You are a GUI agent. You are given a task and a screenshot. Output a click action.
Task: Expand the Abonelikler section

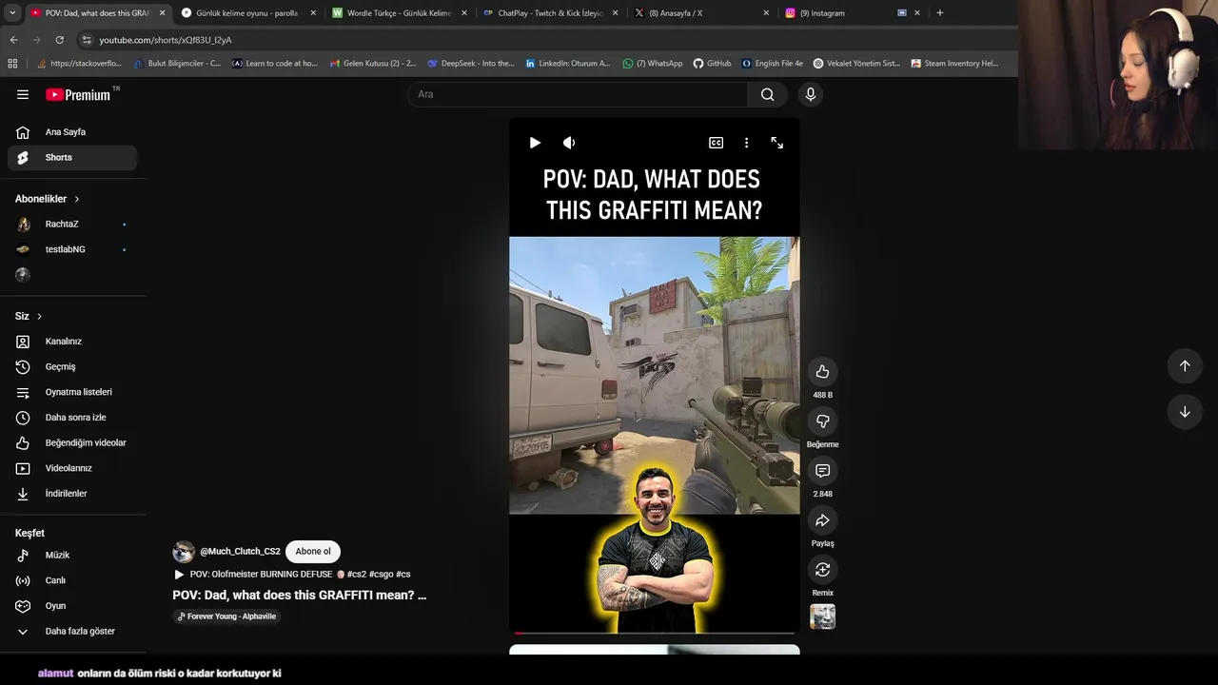[48, 199]
